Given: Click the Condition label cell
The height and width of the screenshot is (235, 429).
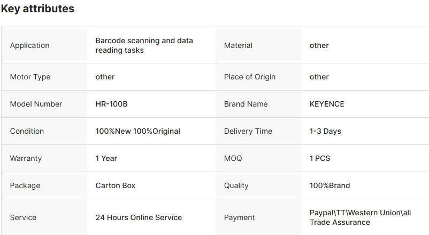Looking at the screenshot, I should (x=27, y=131).
